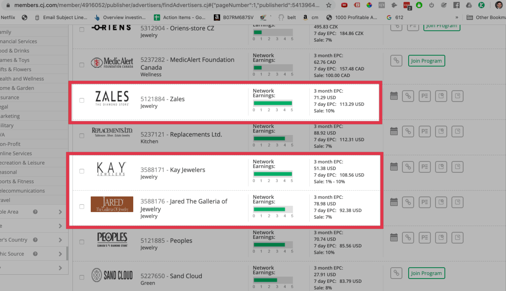Open the calendar icon in Zales row
506x291 pixels.
(x=394, y=96)
